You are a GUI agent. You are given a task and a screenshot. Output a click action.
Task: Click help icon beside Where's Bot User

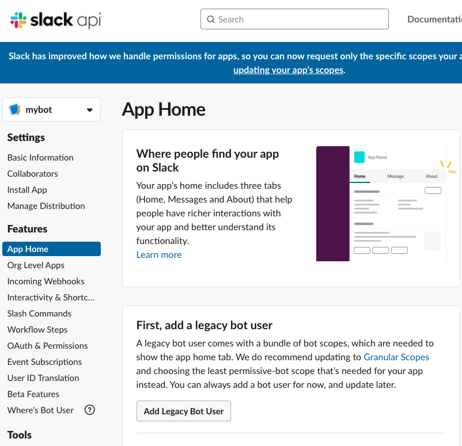[89, 410]
